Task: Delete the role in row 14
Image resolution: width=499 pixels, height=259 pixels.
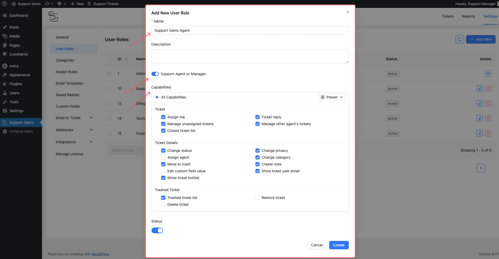Action: (x=488, y=118)
